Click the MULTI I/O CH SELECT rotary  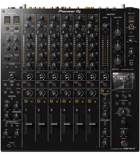[x=131, y=41]
